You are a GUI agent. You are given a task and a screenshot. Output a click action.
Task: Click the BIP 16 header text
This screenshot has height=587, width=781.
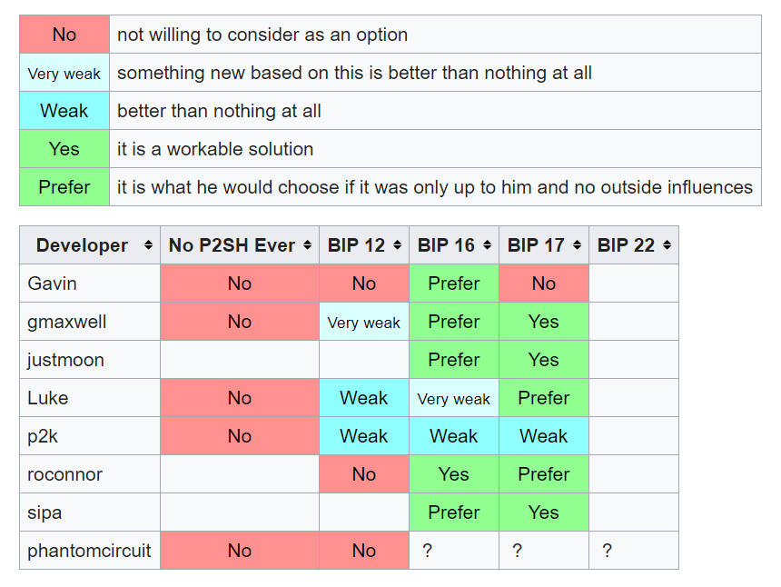pyautogui.click(x=446, y=245)
